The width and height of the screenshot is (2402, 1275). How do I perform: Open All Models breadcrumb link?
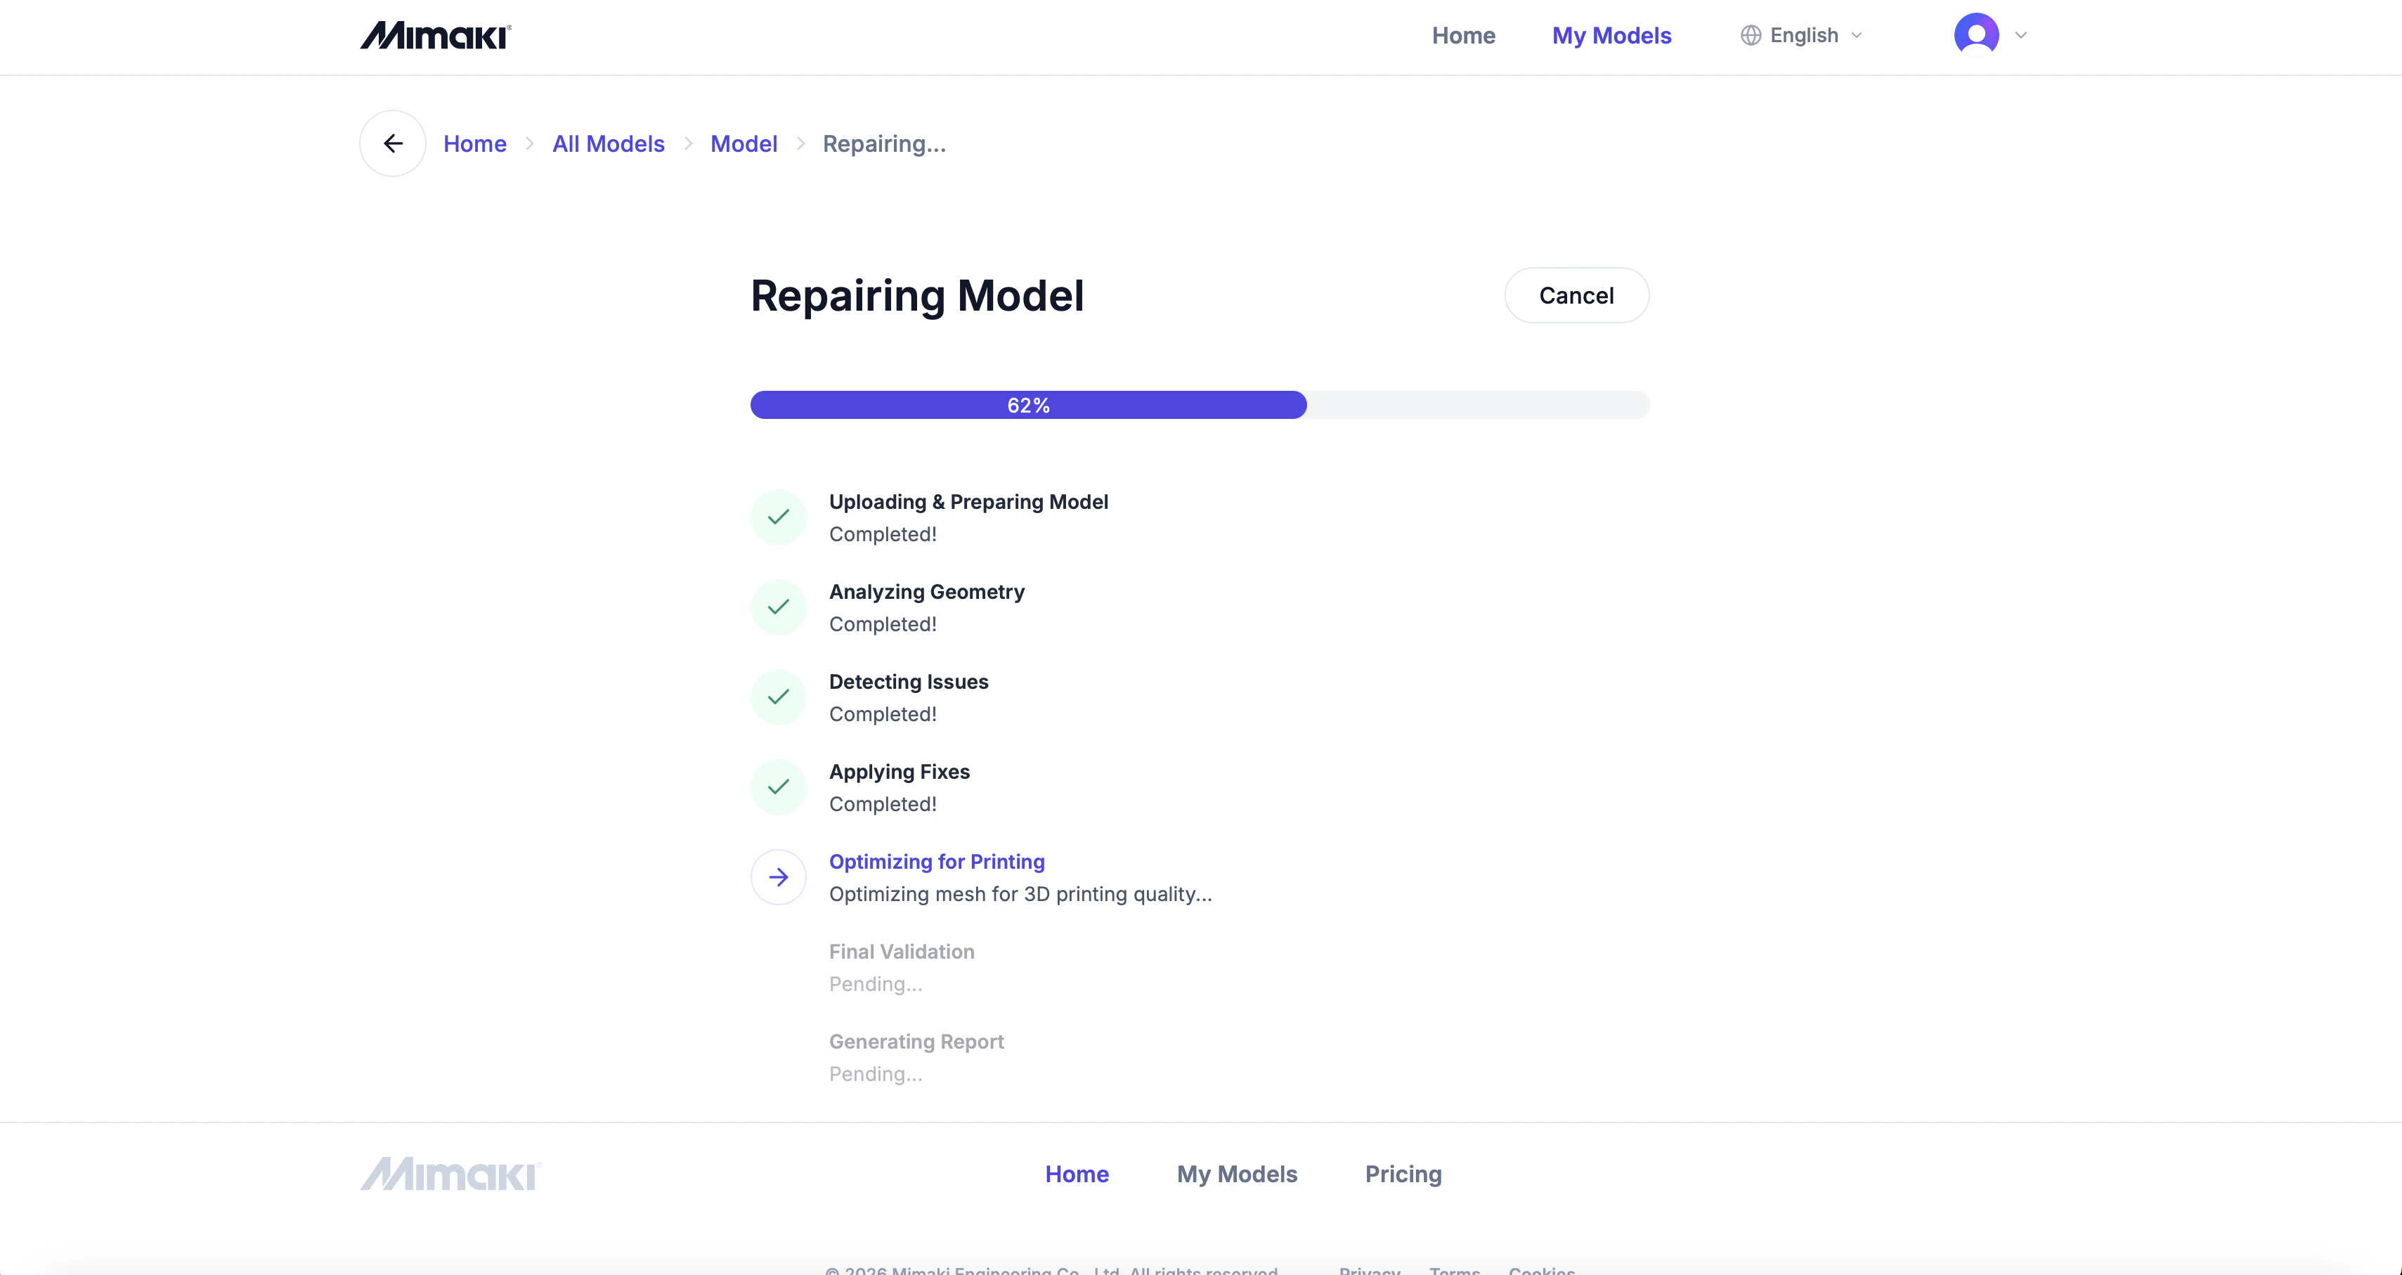coord(608,143)
